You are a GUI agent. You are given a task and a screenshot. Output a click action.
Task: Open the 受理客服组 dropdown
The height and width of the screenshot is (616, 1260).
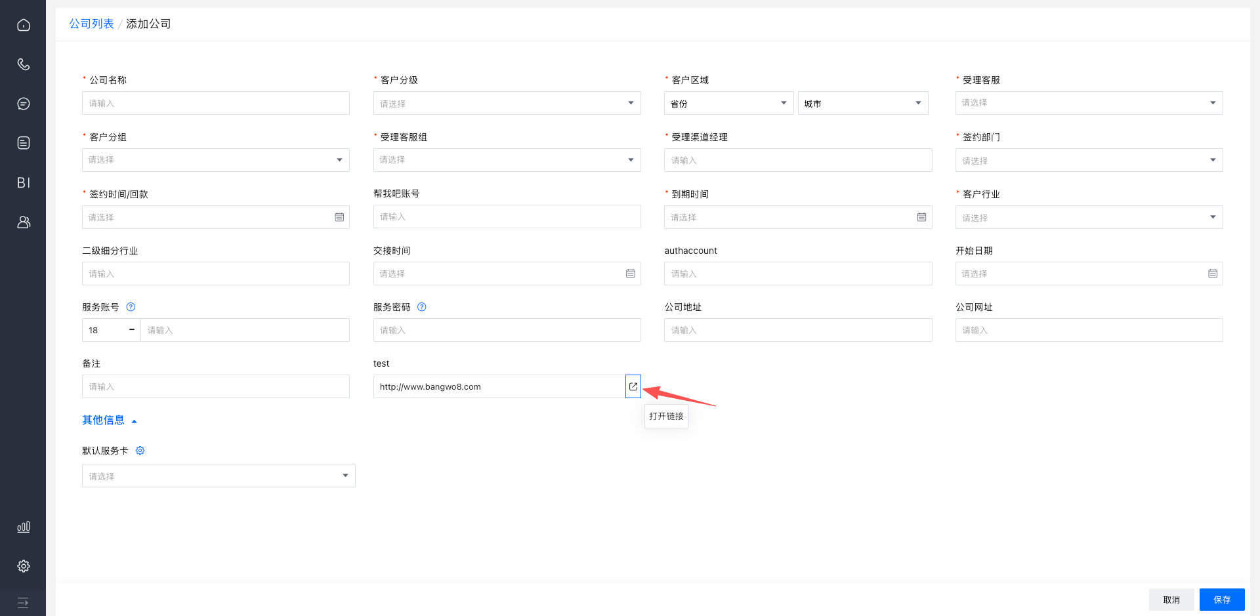tap(507, 160)
